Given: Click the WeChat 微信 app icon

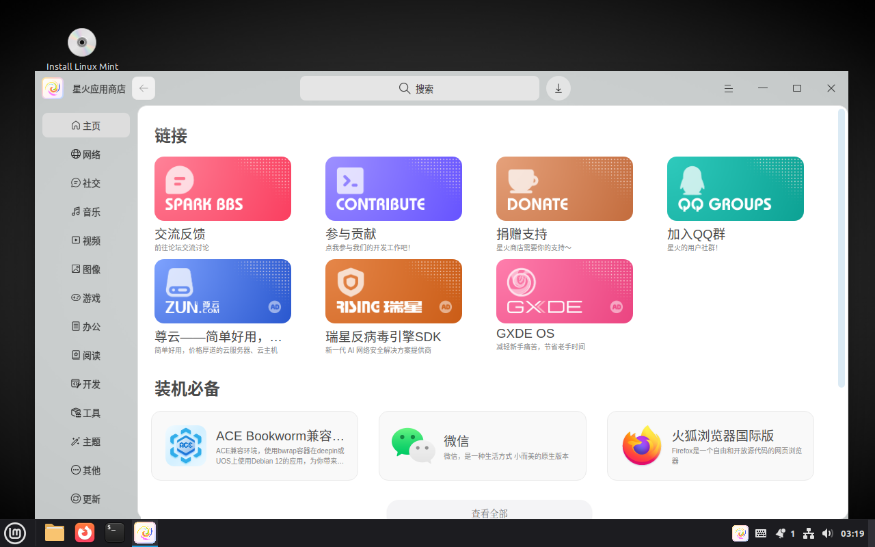Looking at the screenshot, I should pos(414,446).
